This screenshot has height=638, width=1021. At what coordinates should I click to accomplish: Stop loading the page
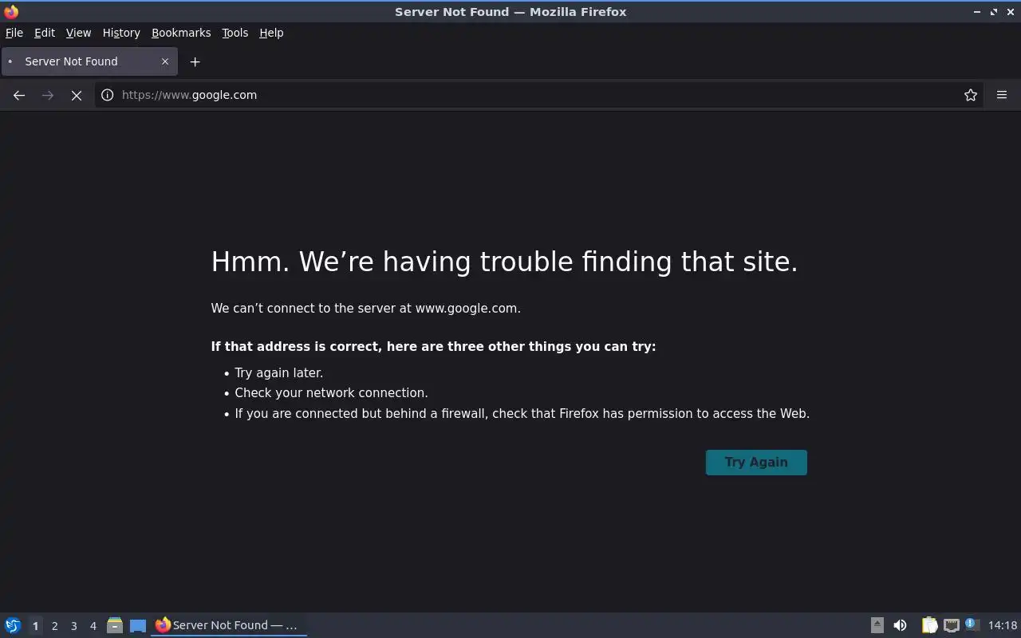pos(77,95)
